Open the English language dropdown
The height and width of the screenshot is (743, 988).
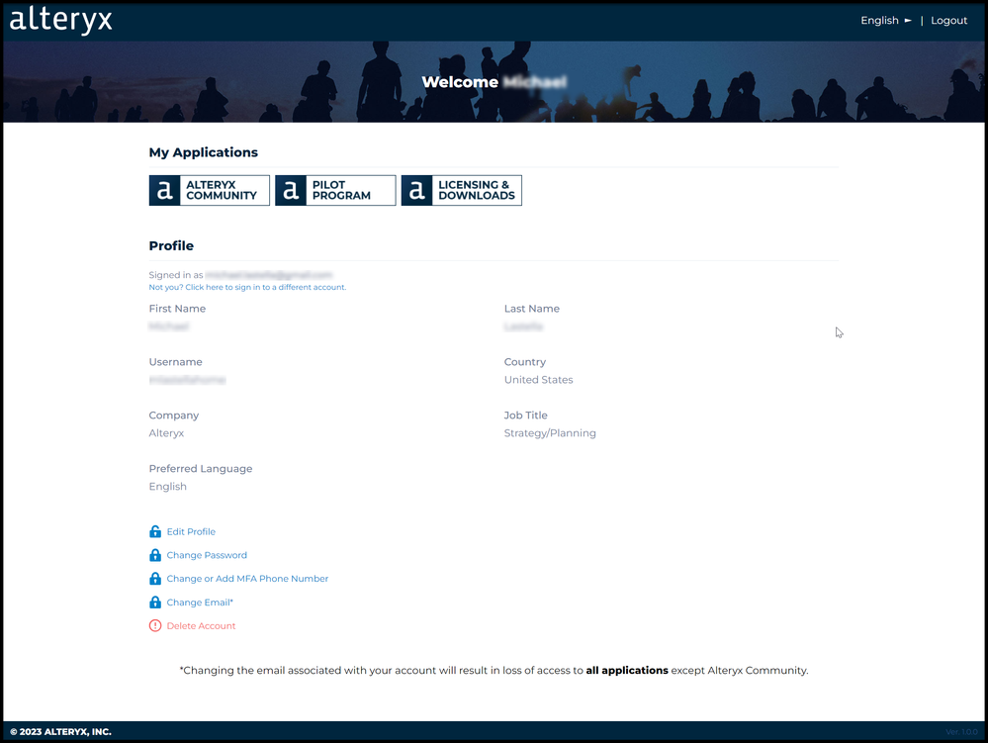point(885,20)
